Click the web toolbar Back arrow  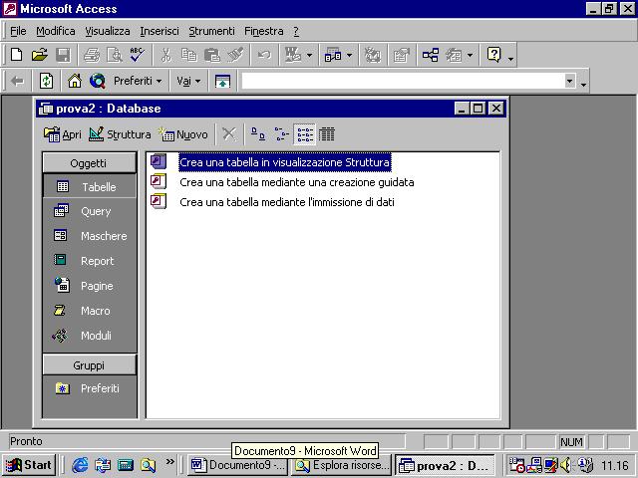[17, 81]
